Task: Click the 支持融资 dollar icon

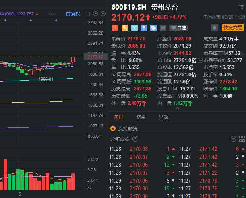Action: [113, 129]
